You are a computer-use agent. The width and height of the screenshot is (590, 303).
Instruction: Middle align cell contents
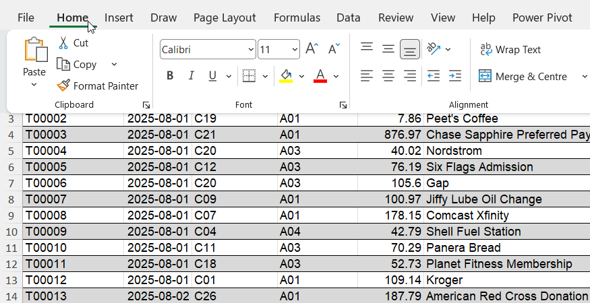coord(388,49)
